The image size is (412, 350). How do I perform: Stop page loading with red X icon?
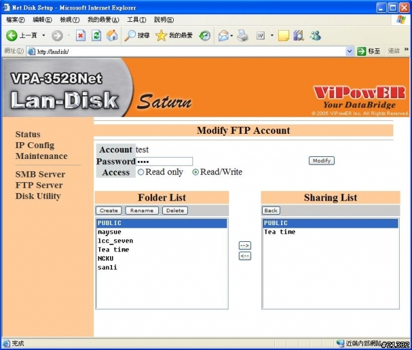point(80,35)
